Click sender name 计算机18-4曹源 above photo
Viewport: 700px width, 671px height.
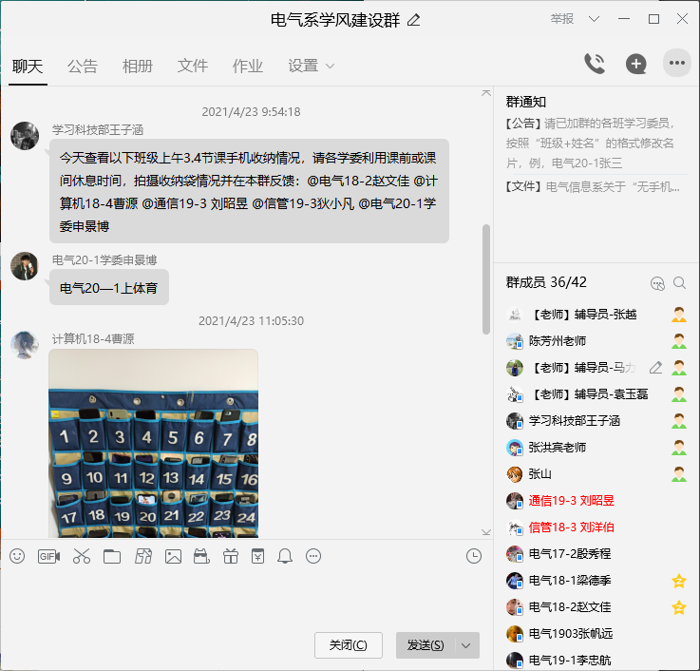pos(93,339)
